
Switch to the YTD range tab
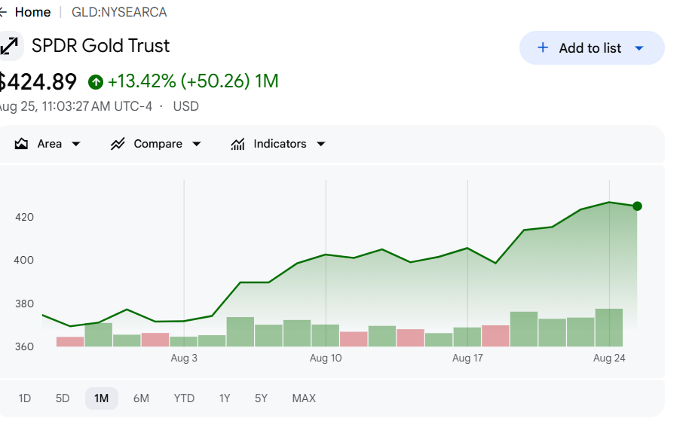click(184, 398)
